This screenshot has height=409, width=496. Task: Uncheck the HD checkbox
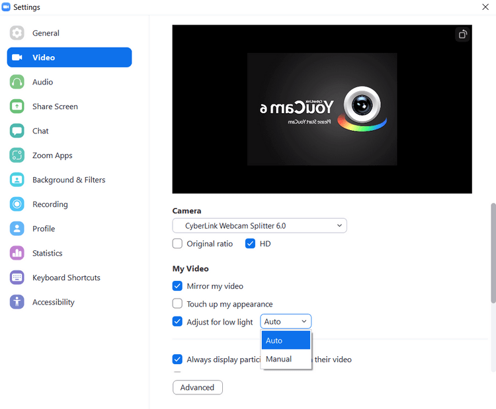click(250, 244)
